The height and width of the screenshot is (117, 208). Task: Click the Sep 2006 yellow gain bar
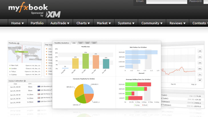click(x=75, y=63)
